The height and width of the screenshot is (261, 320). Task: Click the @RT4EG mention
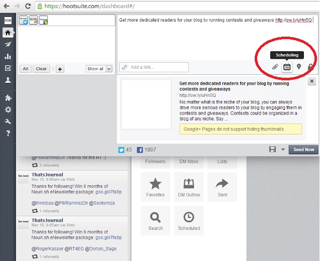pos(74,249)
